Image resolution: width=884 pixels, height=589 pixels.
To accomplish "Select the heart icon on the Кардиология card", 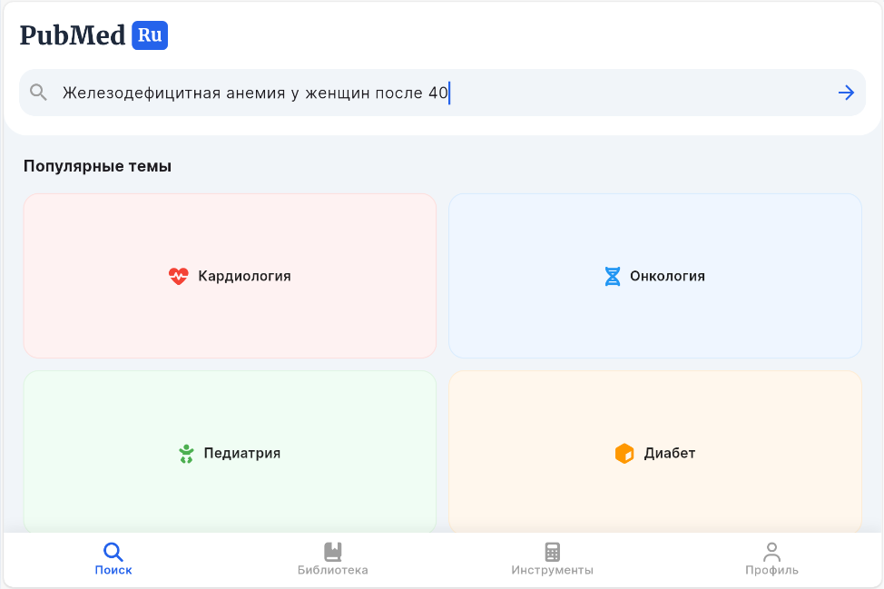I will (178, 275).
